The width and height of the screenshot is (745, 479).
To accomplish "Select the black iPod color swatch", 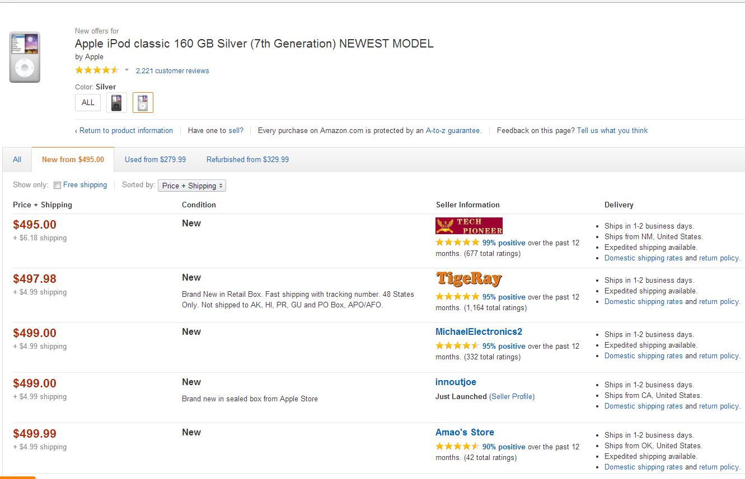I will coord(116,102).
